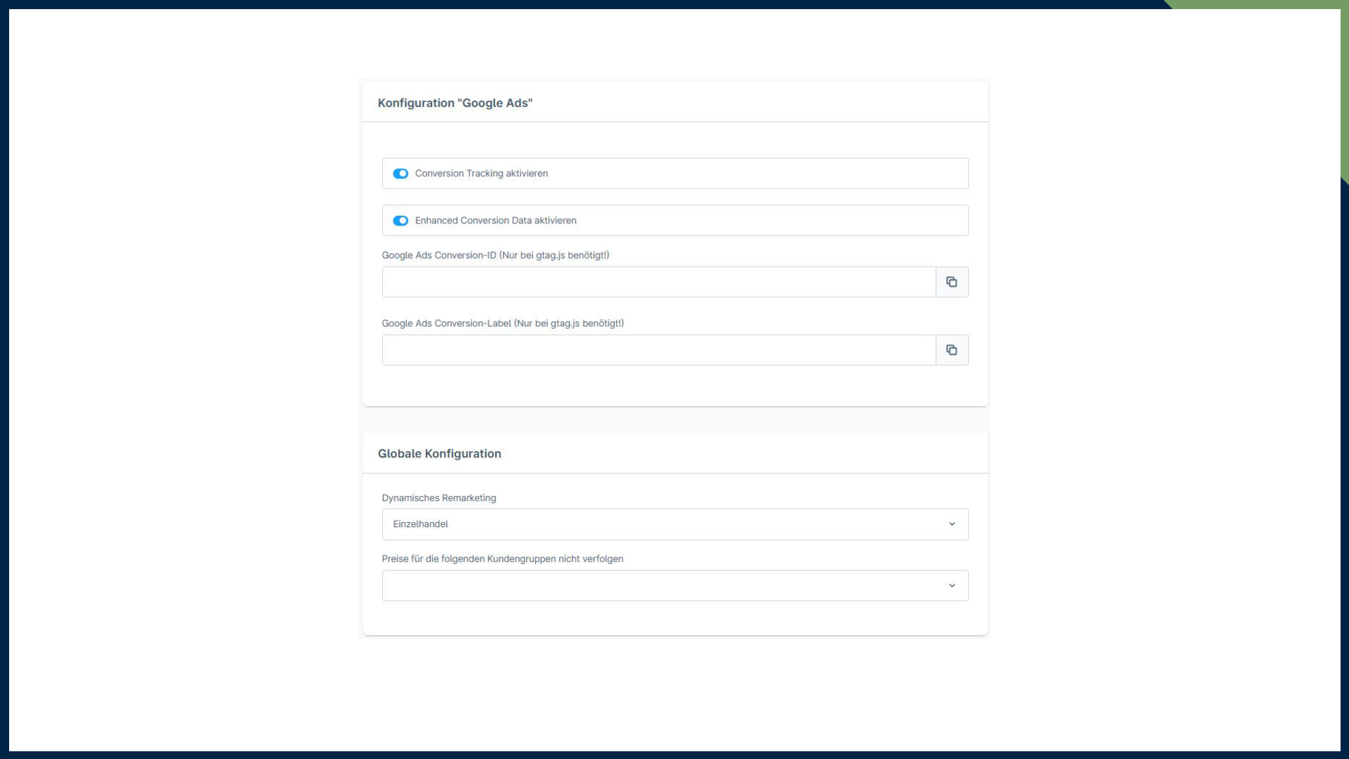Turn off Enhanced Conversion Data switch
This screenshot has width=1349, height=759.
coord(400,221)
